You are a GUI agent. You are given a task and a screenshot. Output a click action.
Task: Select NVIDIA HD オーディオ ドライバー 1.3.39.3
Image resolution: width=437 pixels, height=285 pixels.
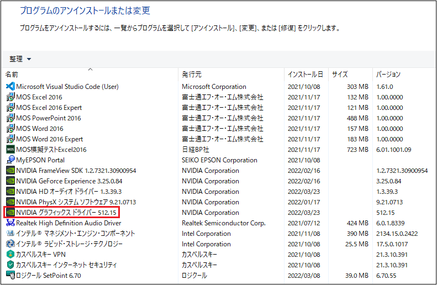tap(69, 192)
